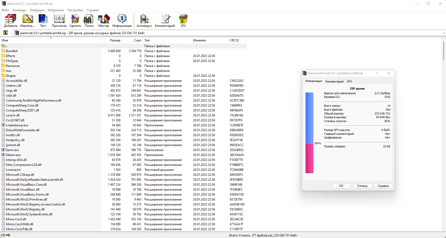Viewport: 446px width, 238px height.
Task: Open the Справка menu
Action: tap(93, 10)
